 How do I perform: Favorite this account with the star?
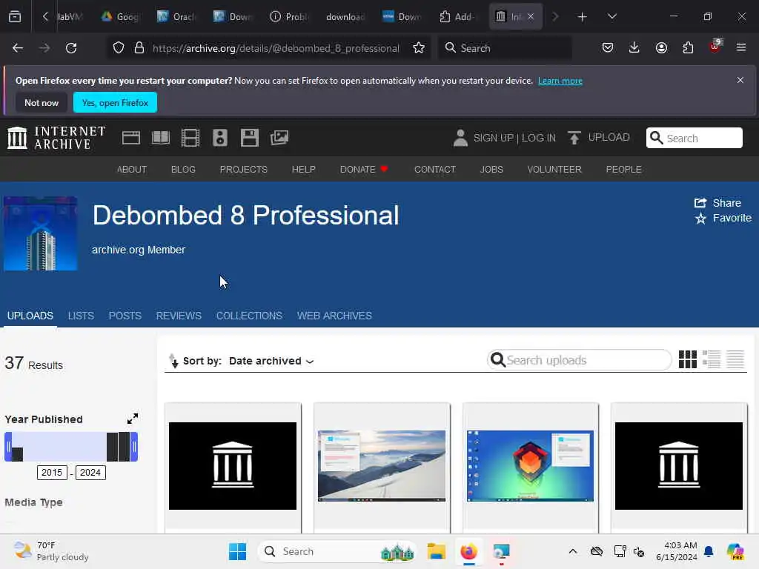pyautogui.click(x=723, y=219)
